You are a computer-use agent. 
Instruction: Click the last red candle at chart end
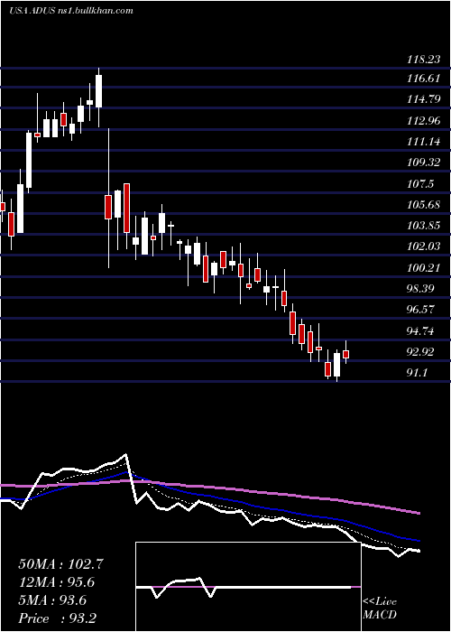click(345, 354)
